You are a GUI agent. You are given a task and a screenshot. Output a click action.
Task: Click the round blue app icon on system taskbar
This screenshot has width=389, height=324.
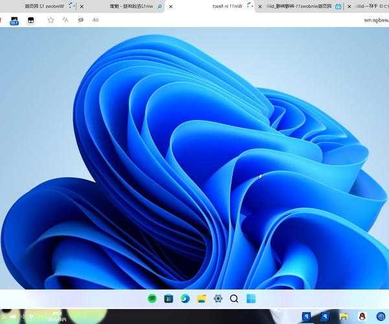click(x=381, y=317)
